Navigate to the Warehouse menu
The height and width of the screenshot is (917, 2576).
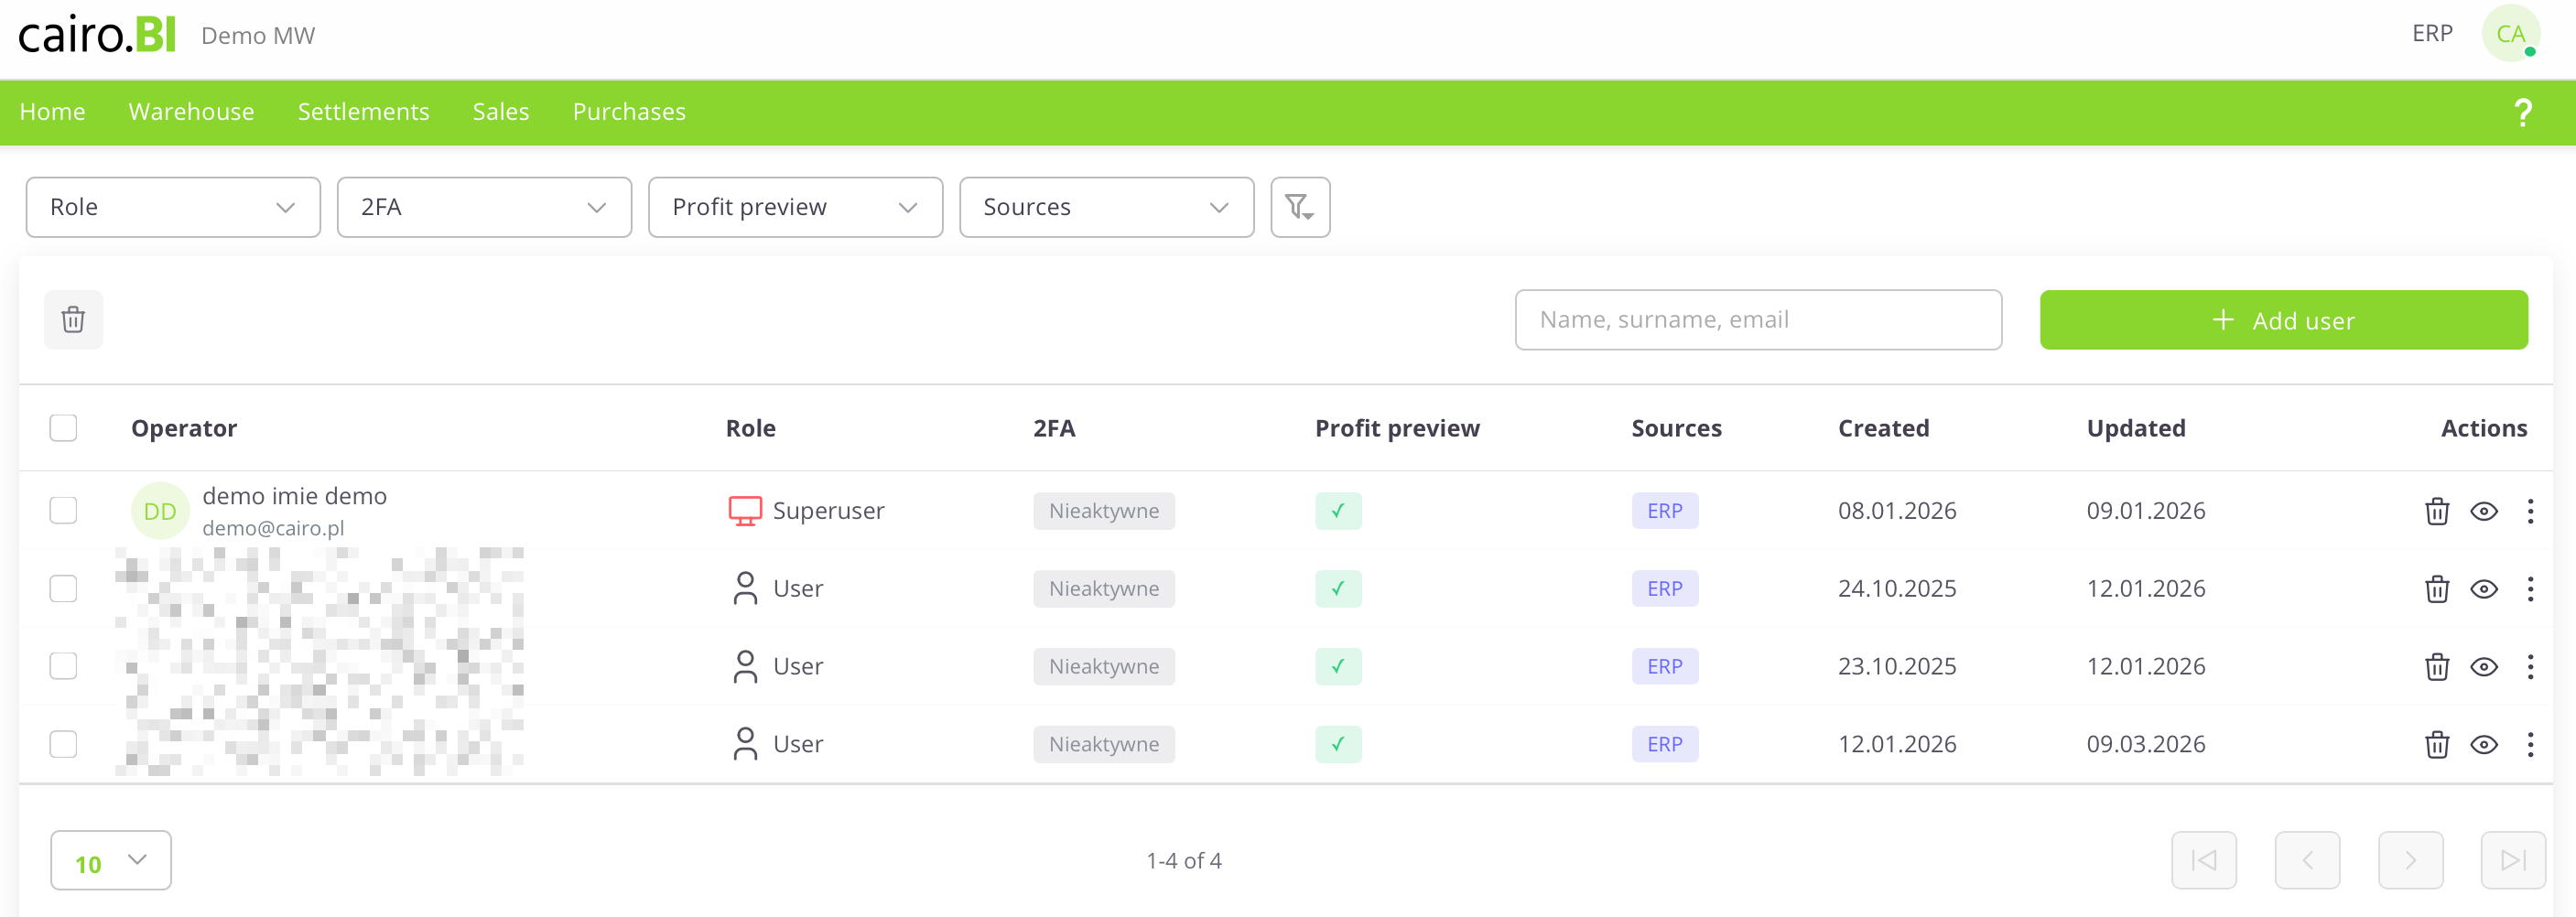[191, 112]
